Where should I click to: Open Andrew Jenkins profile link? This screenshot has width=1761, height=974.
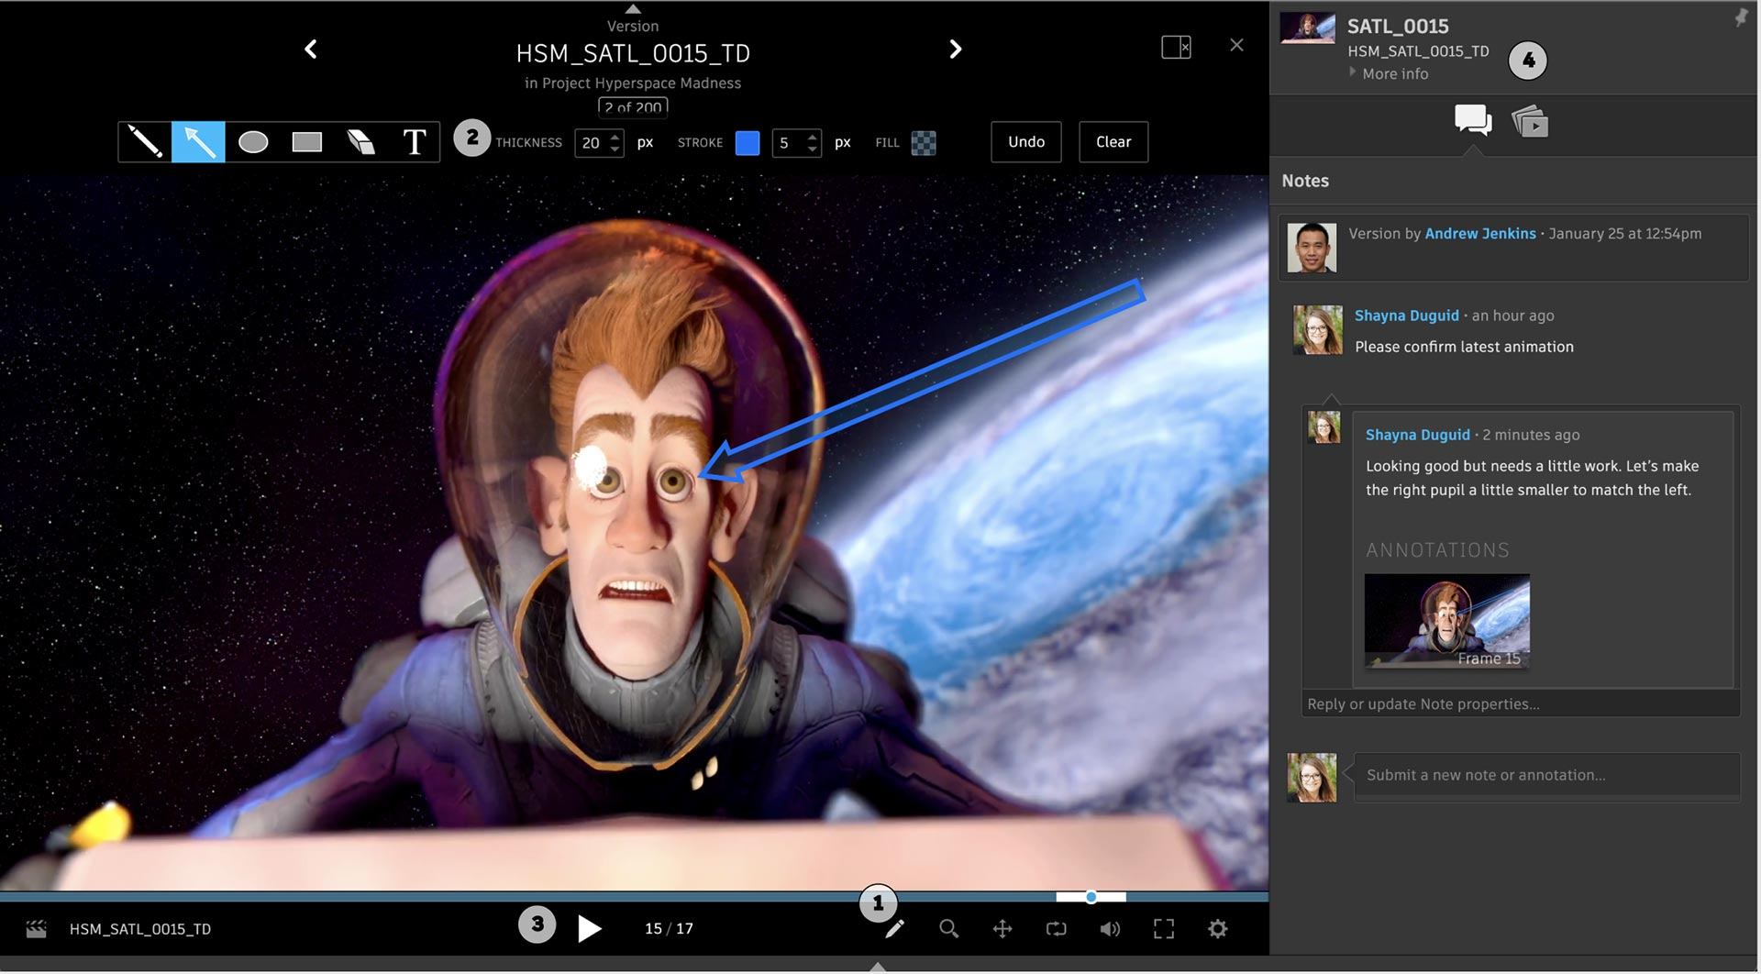coord(1479,234)
